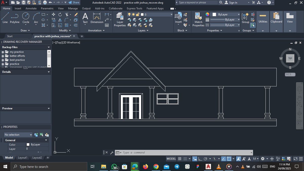Click the Hatch tool icon
The image size is (304, 171).
pos(44,25)
